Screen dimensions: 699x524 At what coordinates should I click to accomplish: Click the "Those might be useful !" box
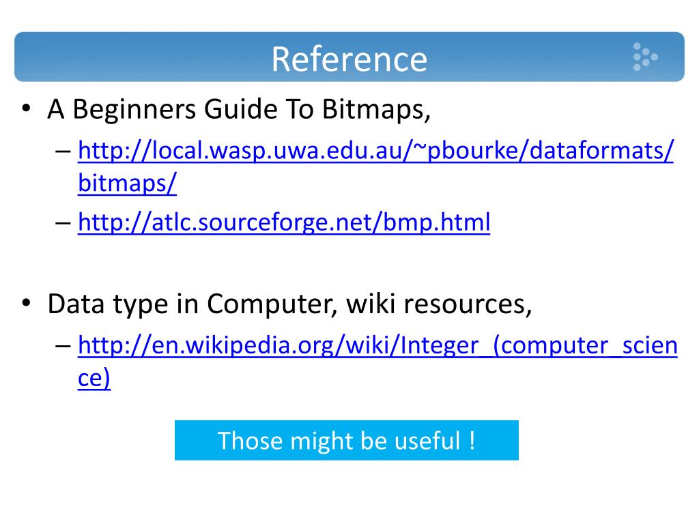coord(346,440)
